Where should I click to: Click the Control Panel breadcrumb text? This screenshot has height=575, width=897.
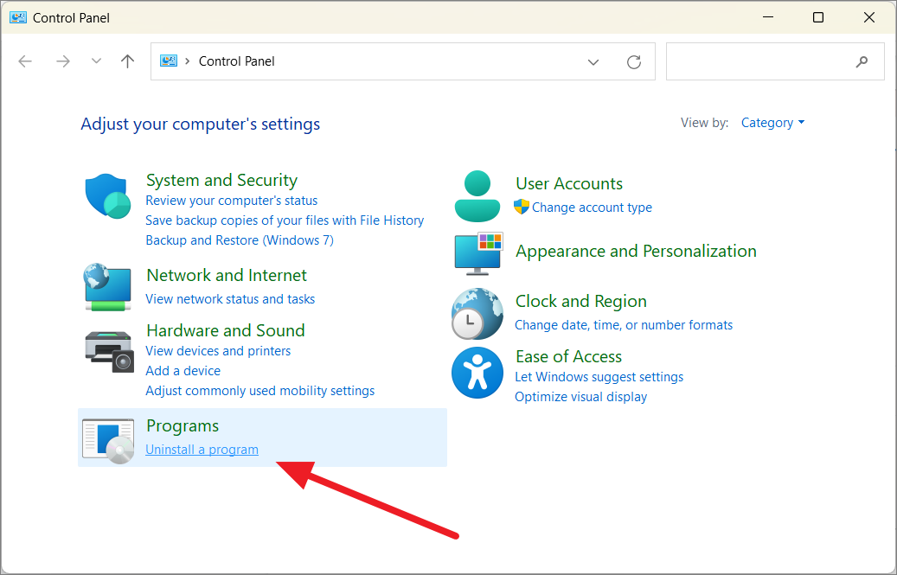pyautogui.click(x=237, y=61)
